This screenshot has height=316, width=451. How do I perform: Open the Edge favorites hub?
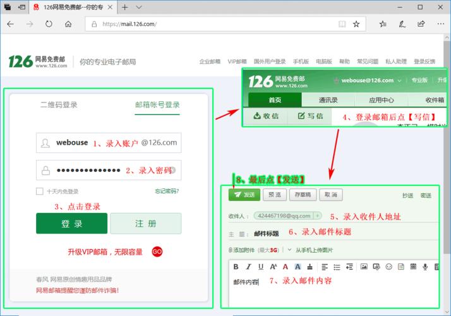[383, 24]
